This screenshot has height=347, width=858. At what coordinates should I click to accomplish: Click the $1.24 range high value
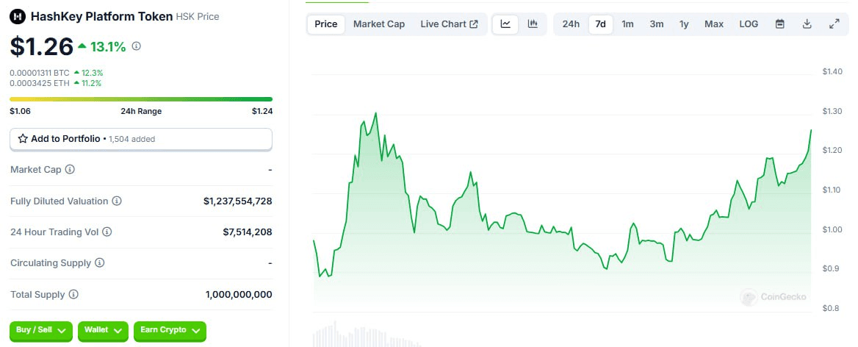(262, 111)
